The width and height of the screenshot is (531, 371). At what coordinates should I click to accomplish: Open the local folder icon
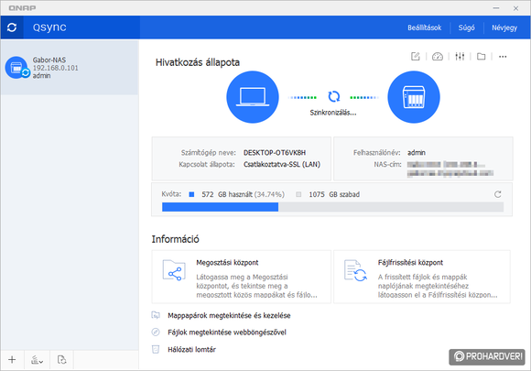tap(481, 56)
